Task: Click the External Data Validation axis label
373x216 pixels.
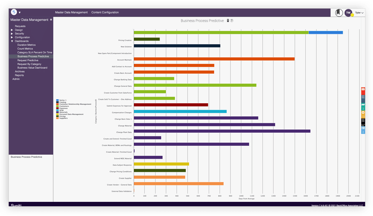Action: pos(122,191)
